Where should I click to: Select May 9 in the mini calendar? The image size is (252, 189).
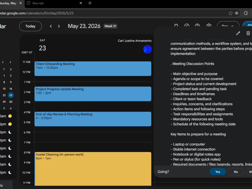(11, 82)
